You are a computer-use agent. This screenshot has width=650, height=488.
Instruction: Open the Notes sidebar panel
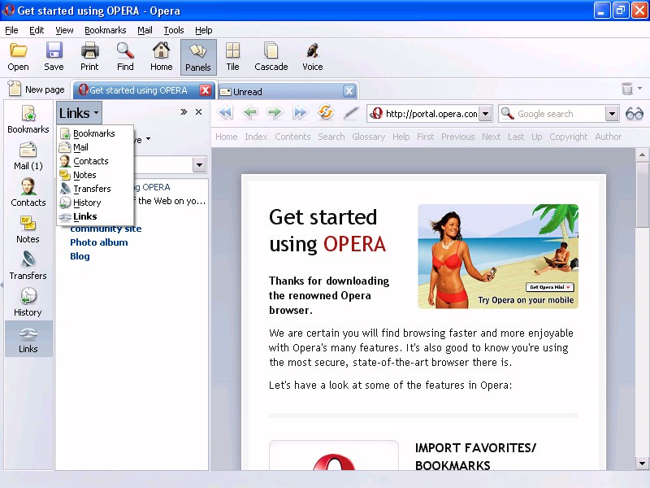[28, 229]
